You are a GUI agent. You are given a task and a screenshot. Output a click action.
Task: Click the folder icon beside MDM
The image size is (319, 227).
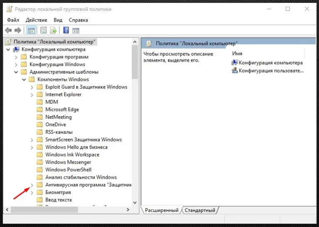coord(40,102)
